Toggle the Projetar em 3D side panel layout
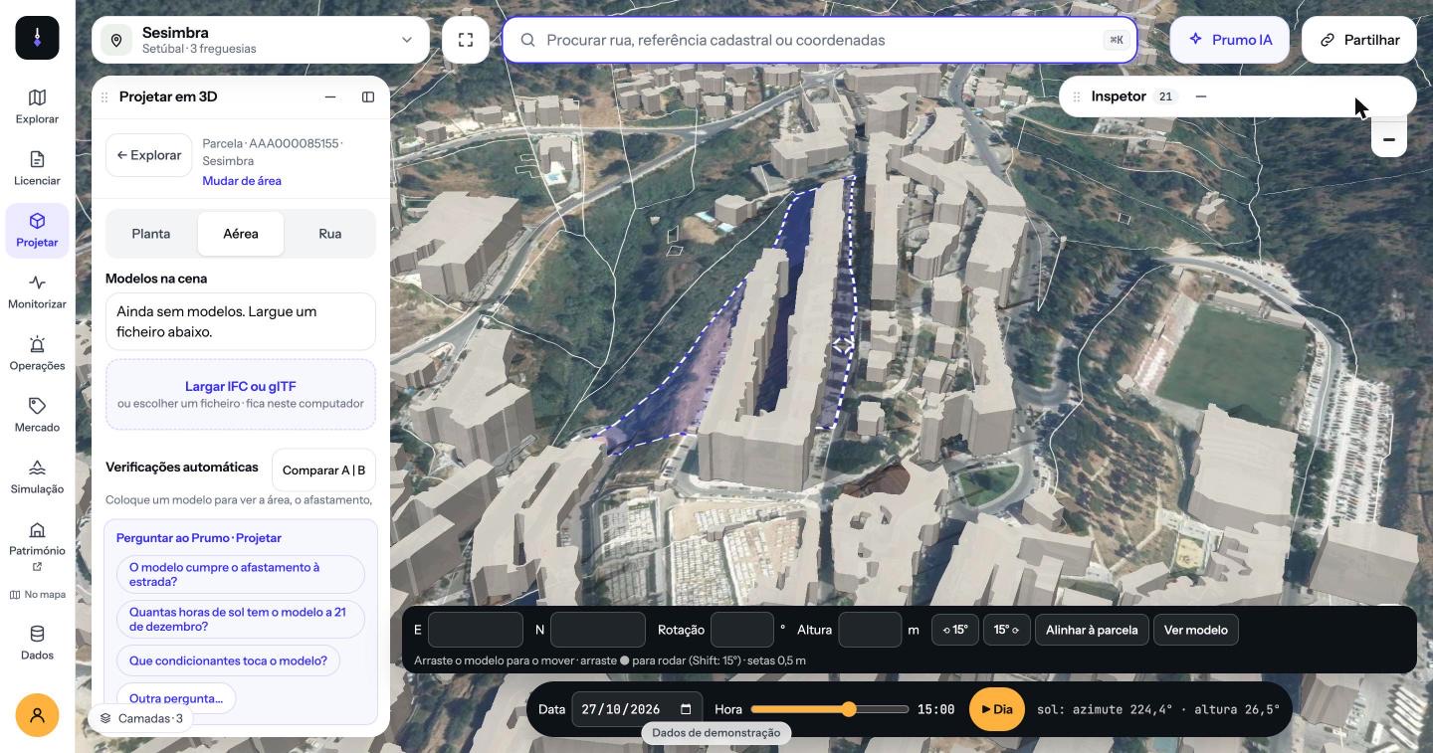The width and height of the screenshot is (1433, 753). click(368, 96)
